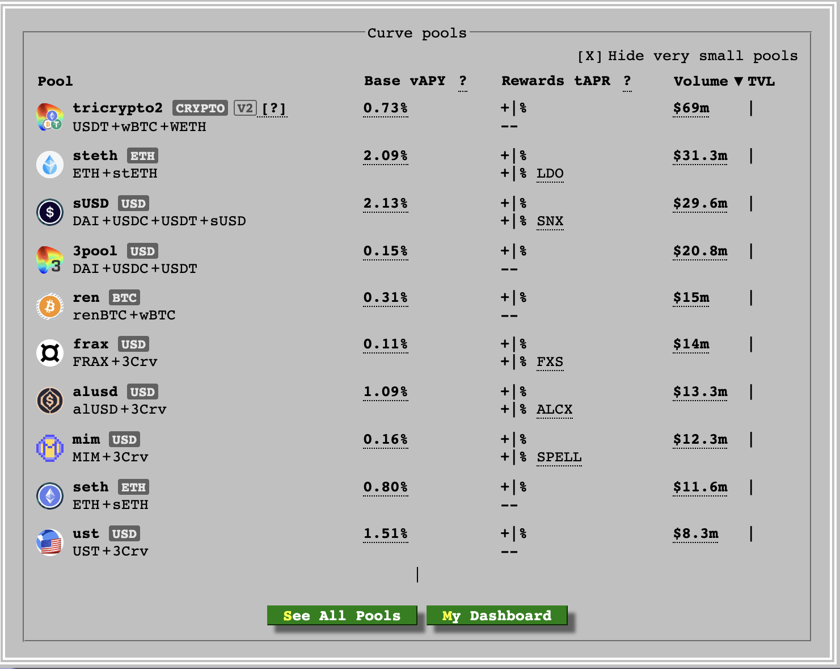
Task: Open the seth pool name
Action: click(91, 487)
